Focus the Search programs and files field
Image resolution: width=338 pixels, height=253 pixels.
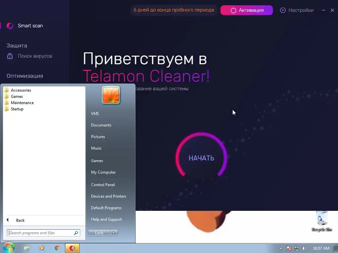click(44, 233)
